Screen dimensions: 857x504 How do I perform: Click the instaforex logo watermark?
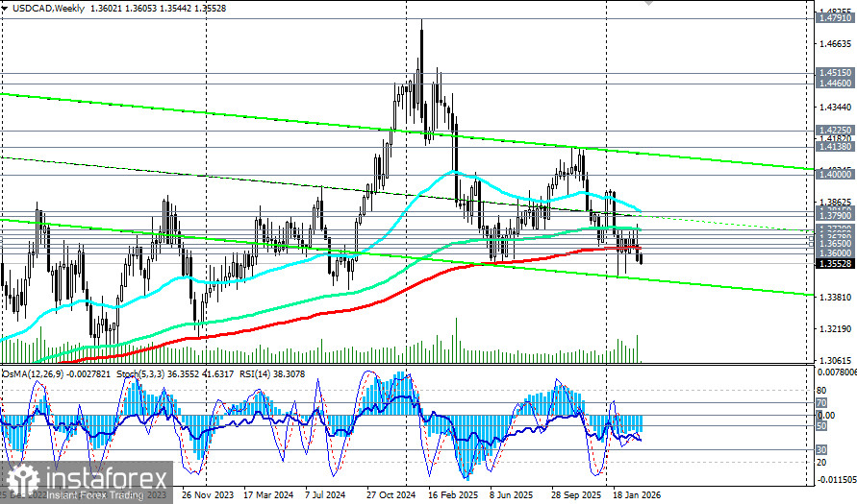click(87, 482)
